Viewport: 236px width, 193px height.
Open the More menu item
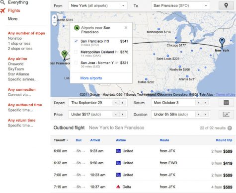13,19
